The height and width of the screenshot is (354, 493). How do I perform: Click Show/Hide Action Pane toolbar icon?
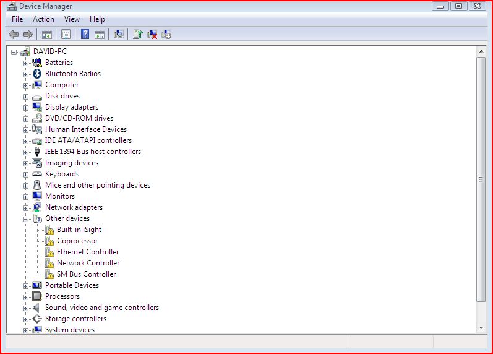click(100, 34)
